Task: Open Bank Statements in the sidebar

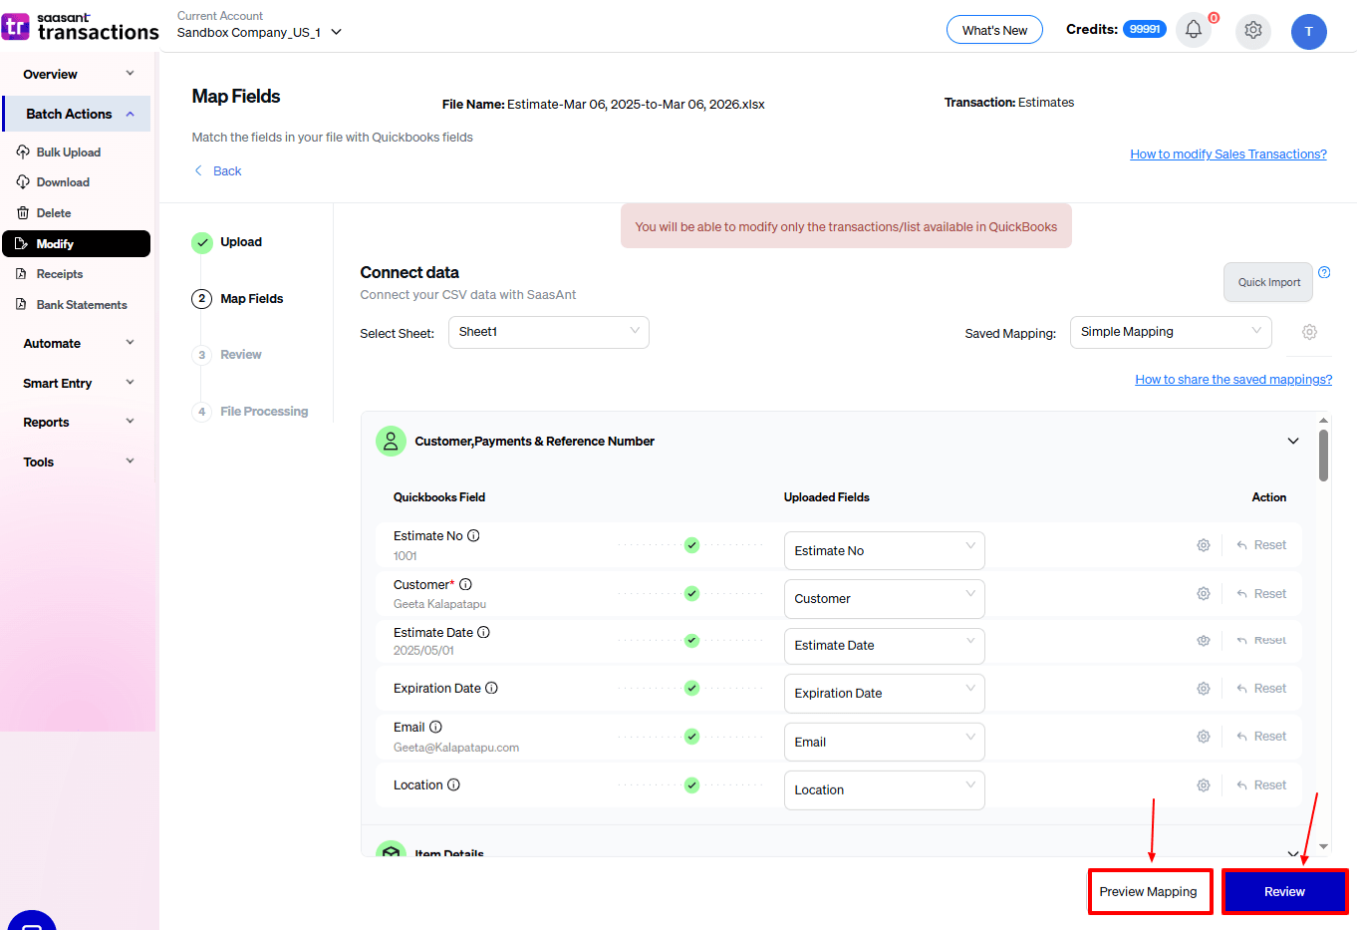Action: [81, 305]
